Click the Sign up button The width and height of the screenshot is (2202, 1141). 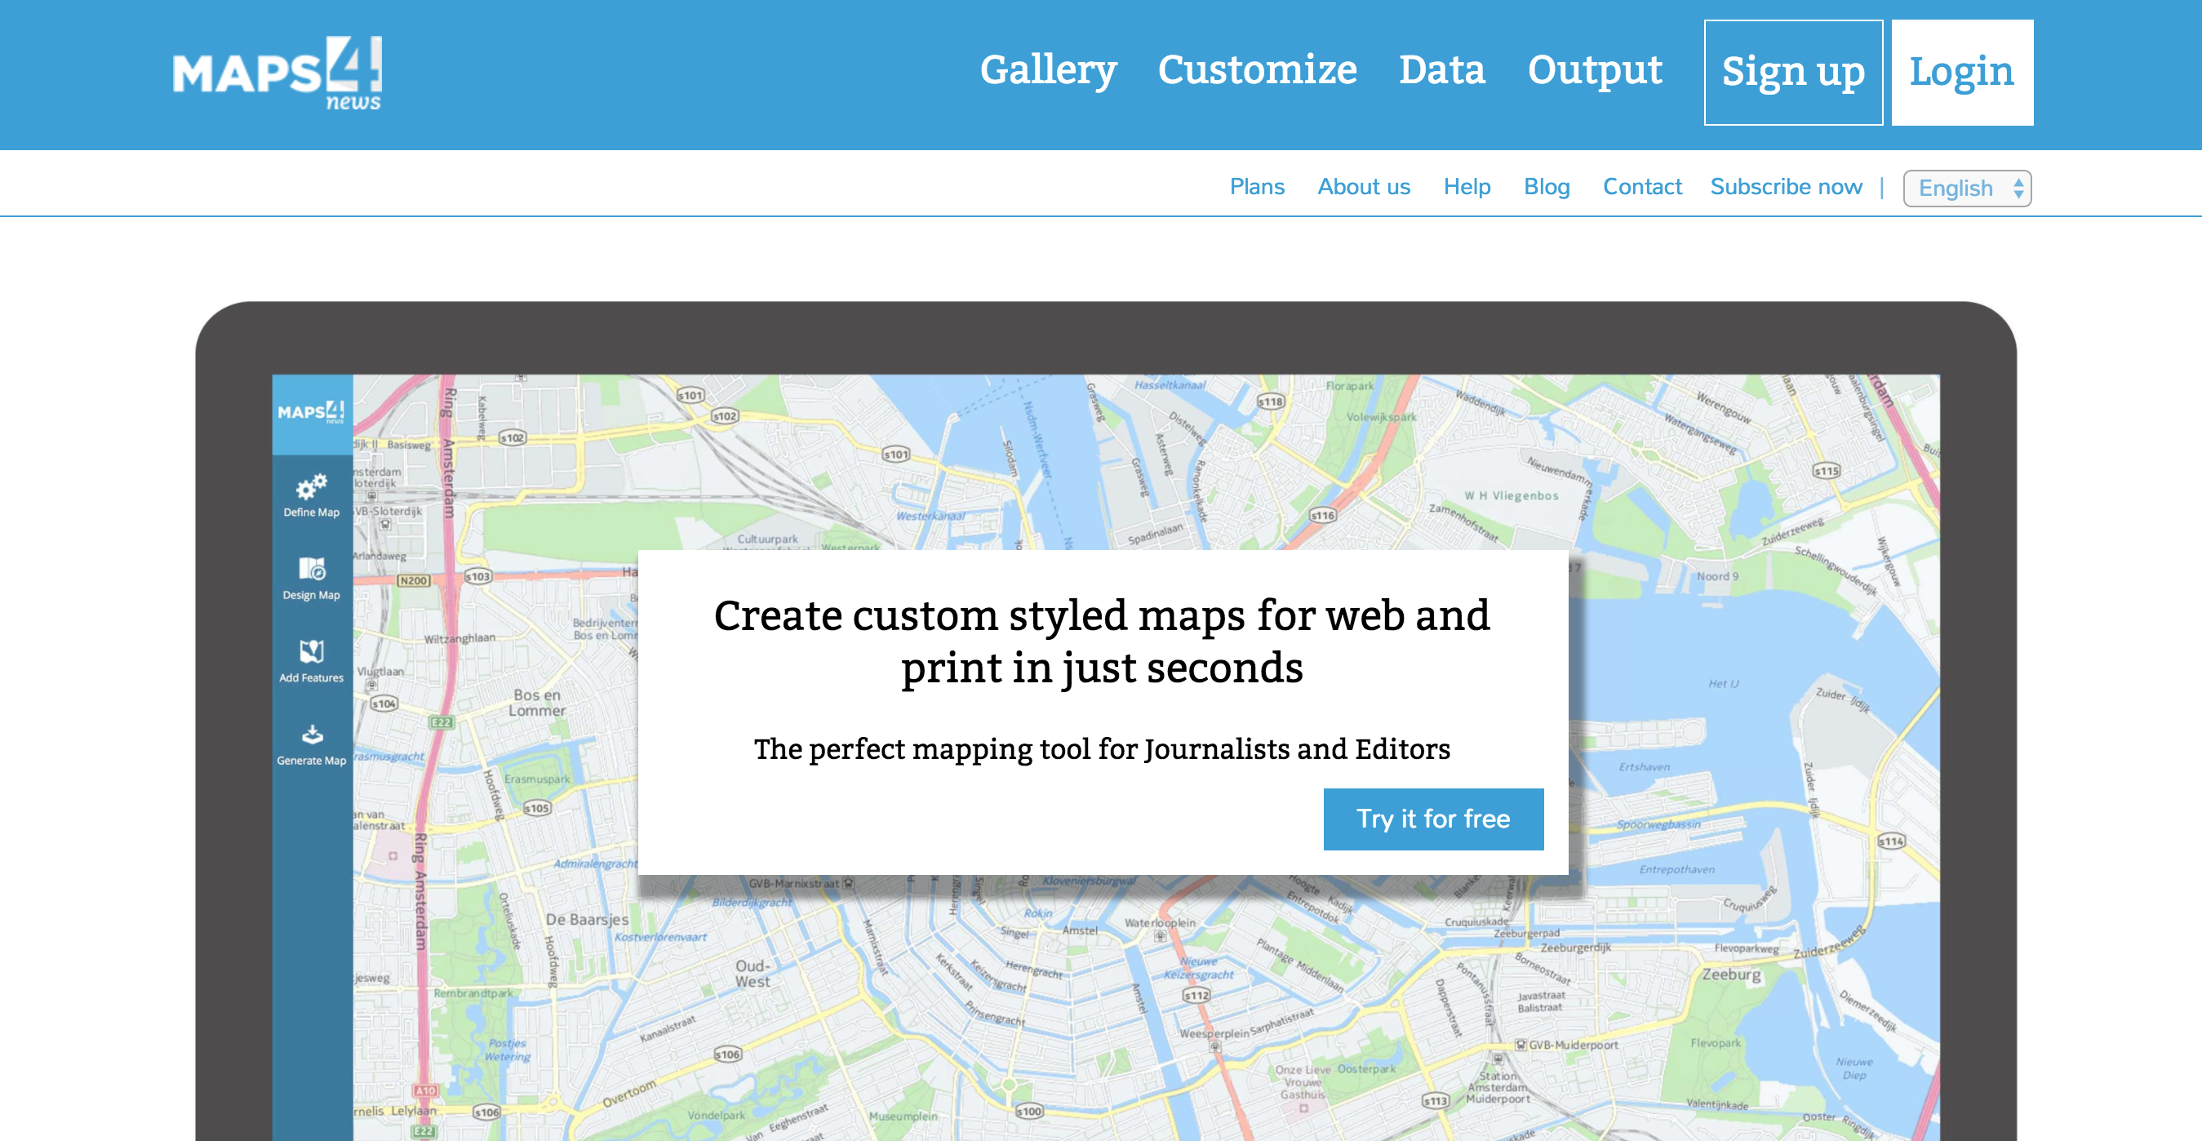point(1792,73)
